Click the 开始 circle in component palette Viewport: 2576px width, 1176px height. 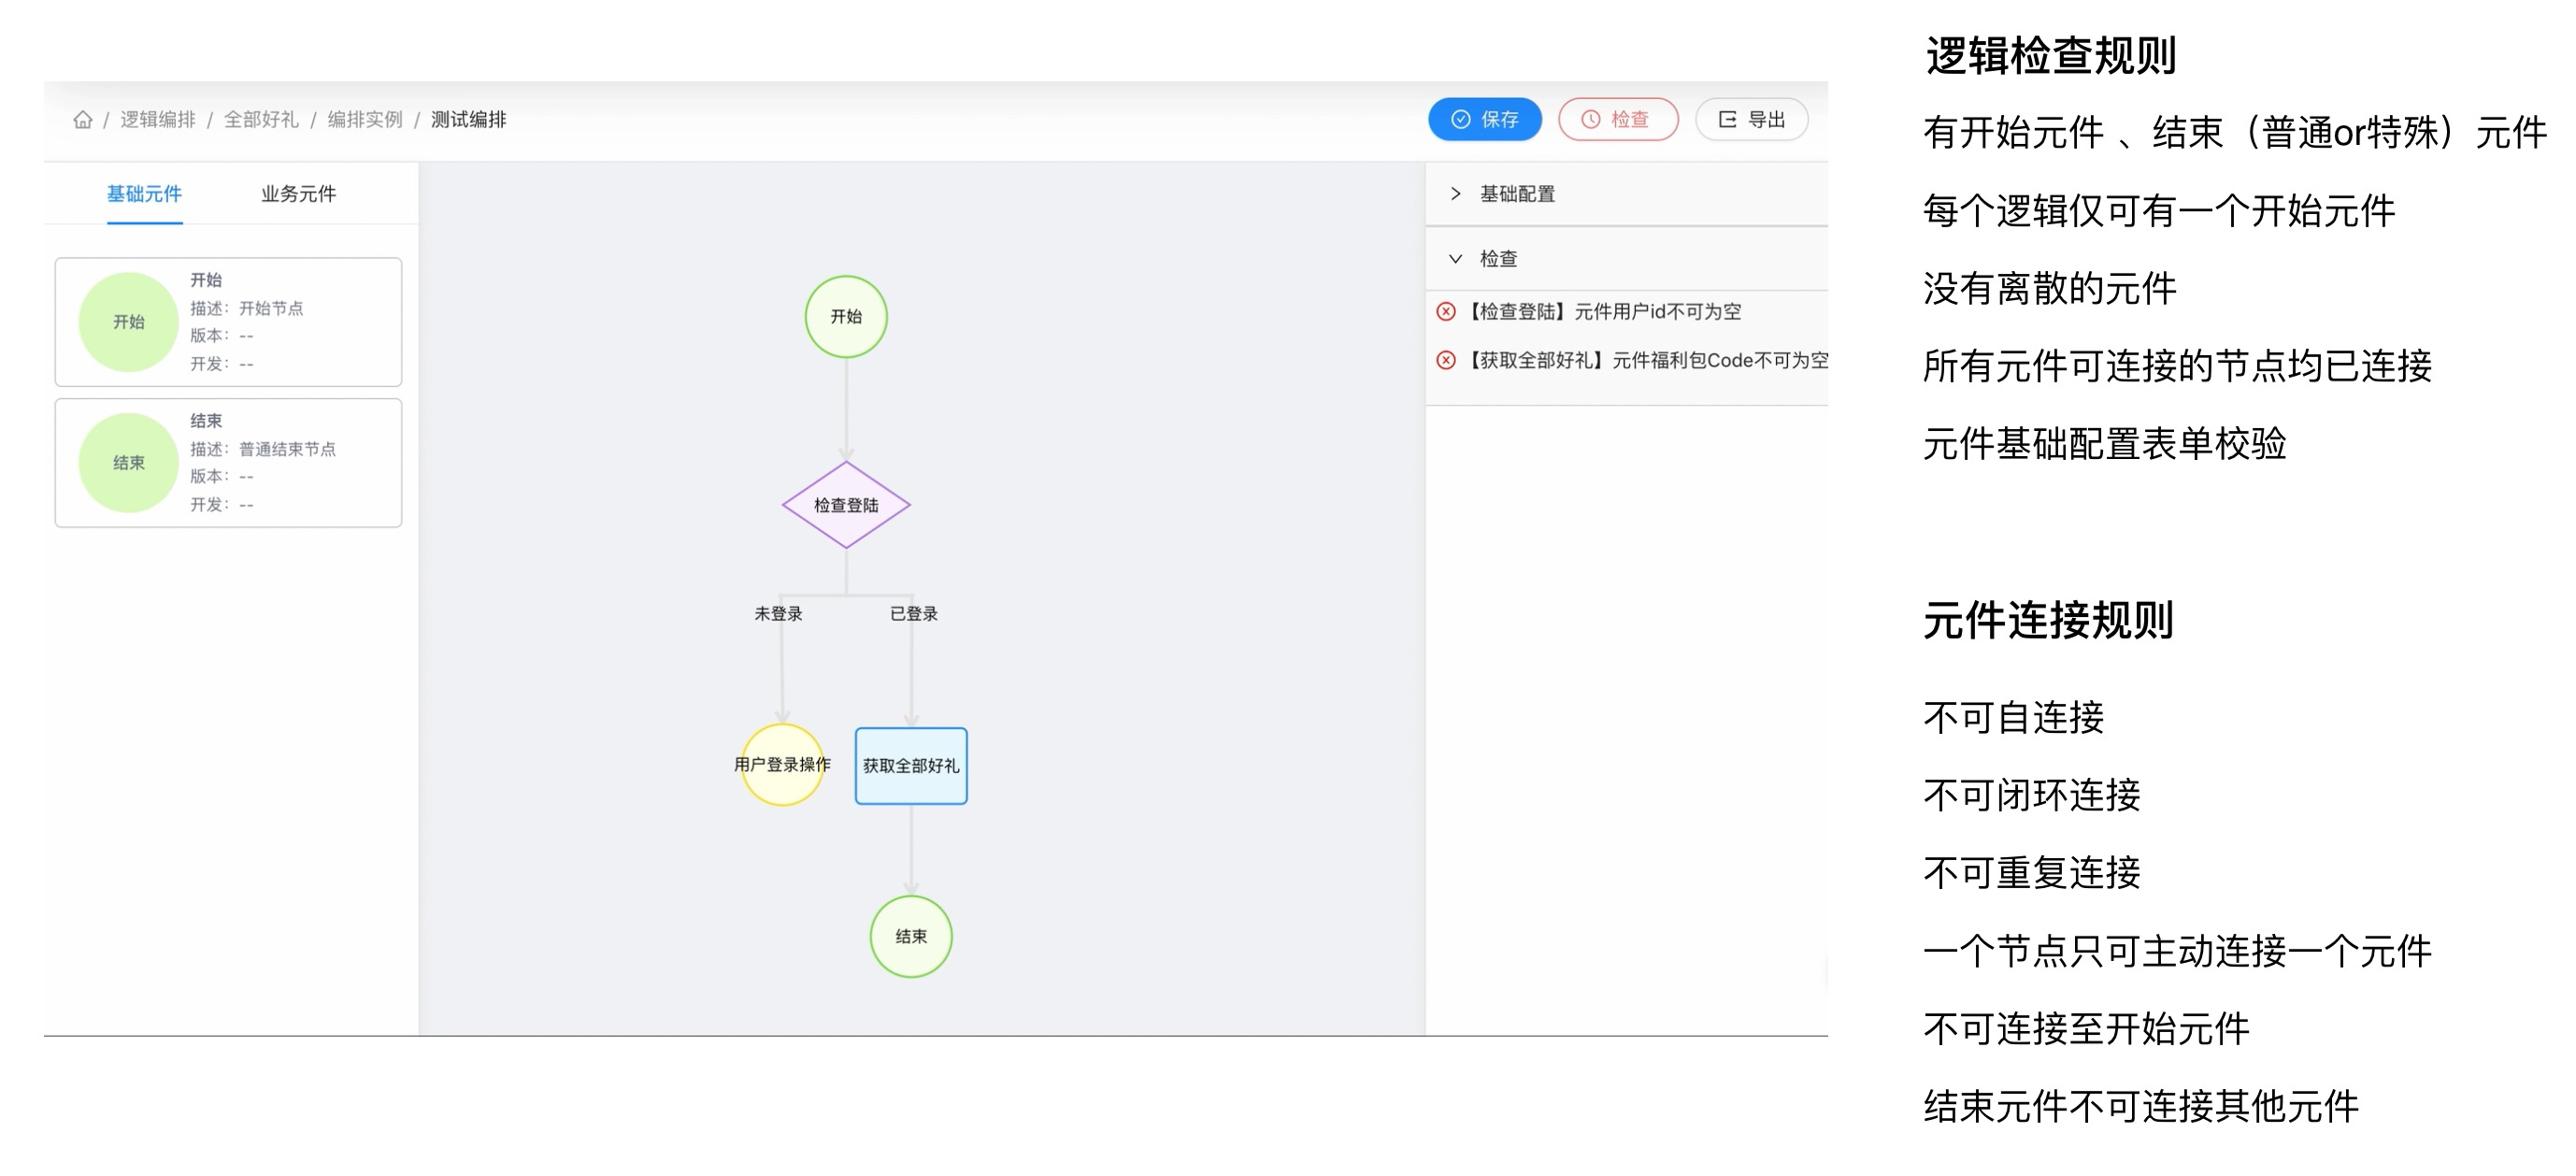129,322
